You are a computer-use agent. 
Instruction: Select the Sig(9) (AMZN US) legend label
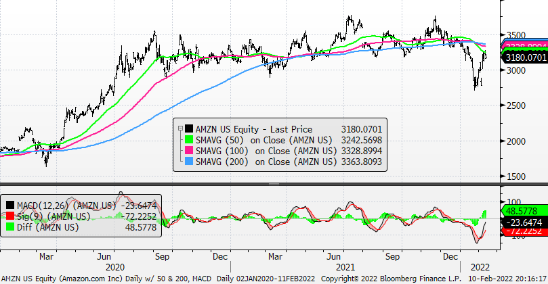54,216
